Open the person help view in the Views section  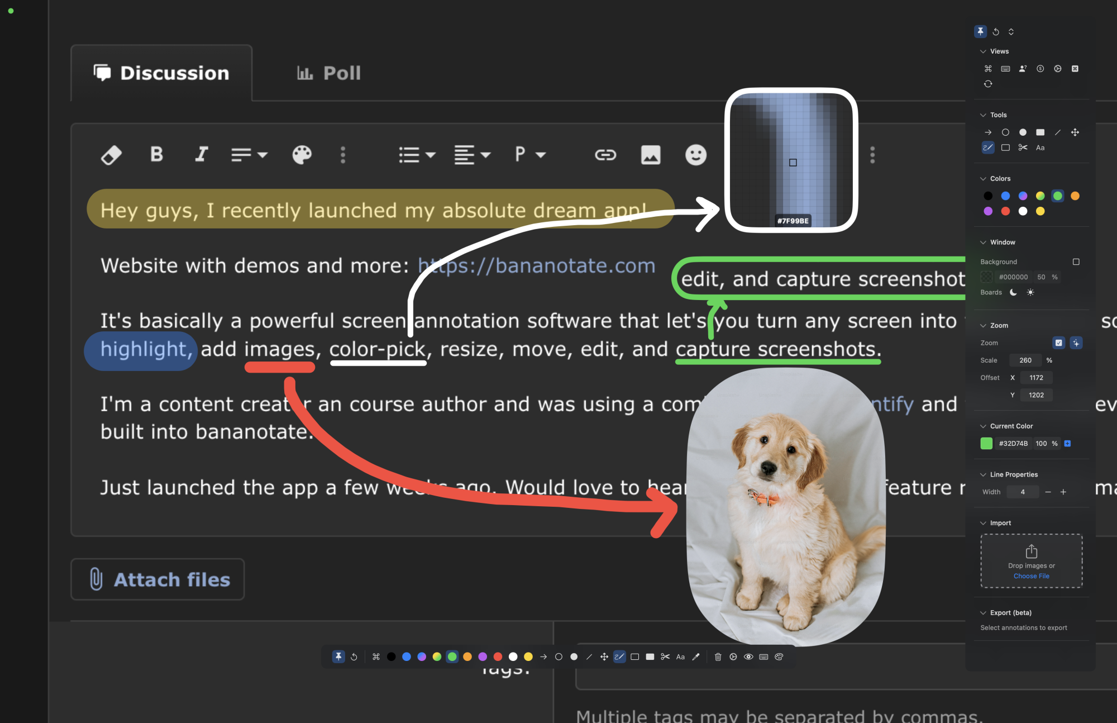1023,69
